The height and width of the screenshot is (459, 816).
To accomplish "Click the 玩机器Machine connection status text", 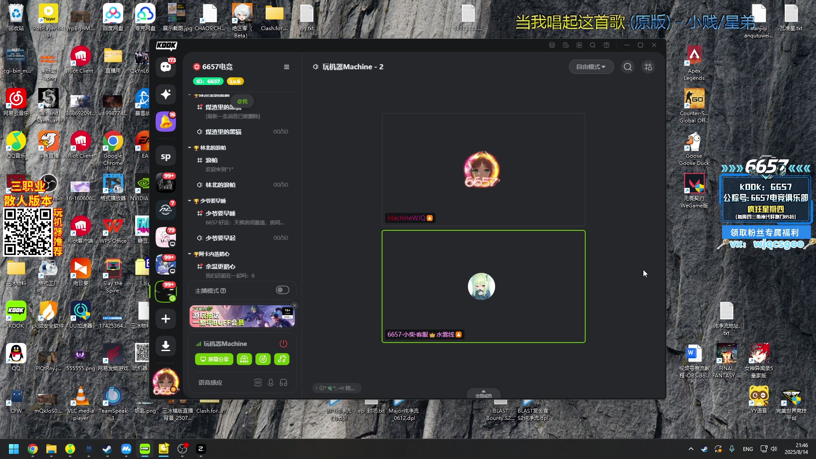I will (x=225, y=343).
